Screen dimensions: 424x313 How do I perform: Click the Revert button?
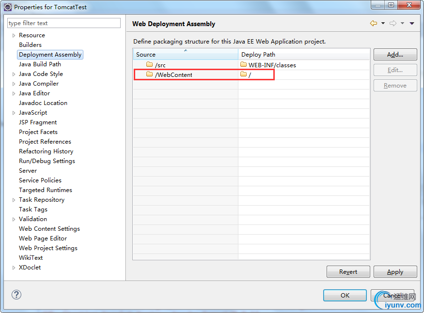pyautogui.click(x=348, y=272)
